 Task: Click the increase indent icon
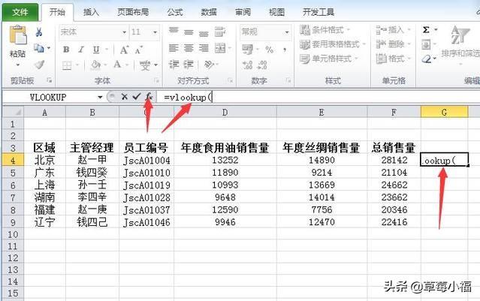[x=189, y=65]
